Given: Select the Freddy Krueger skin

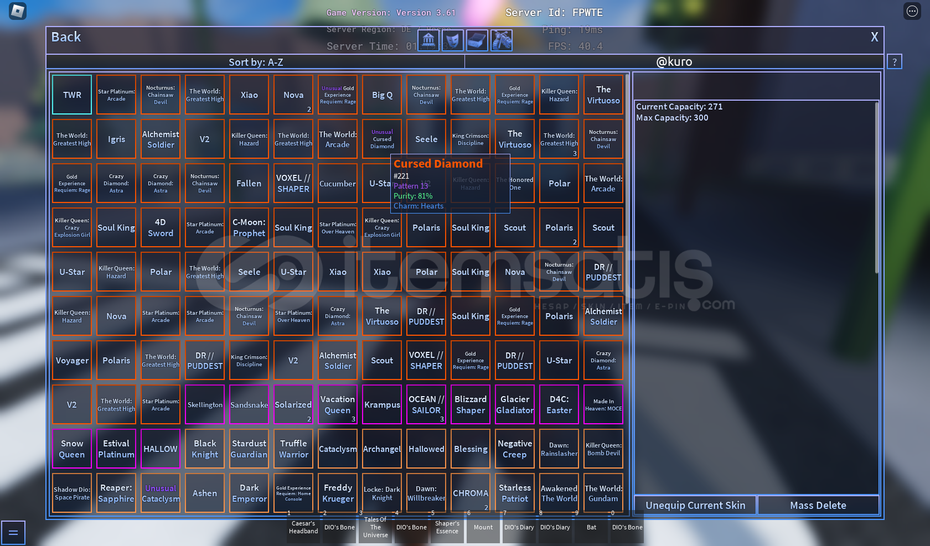Looking at the screenshot, I should [x=338, y=493].
